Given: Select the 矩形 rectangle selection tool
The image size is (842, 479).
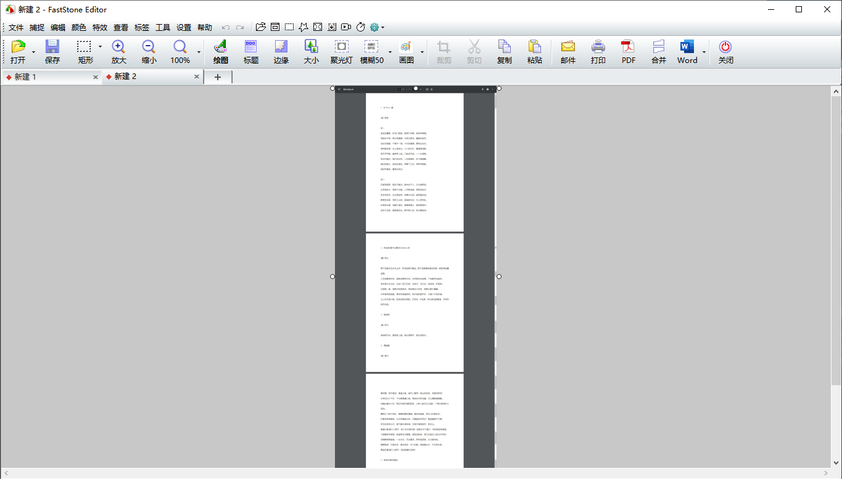Looking at the screenshot, I should pos(85,52).
